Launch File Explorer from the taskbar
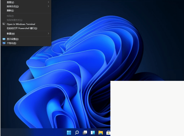 point(100,133)
